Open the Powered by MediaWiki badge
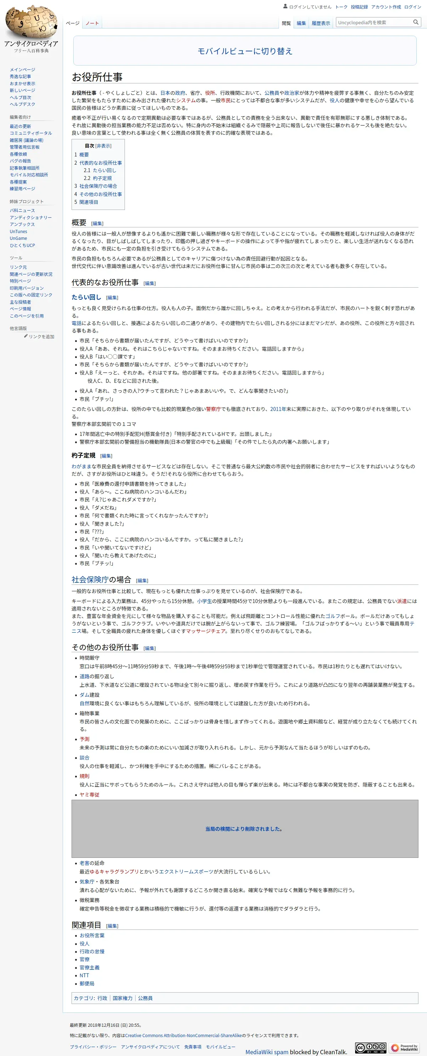 [404, 1048]
